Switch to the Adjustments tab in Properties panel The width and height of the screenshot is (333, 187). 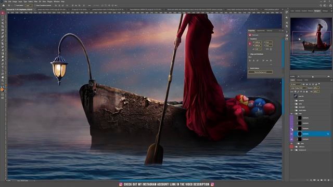point(261,31)
